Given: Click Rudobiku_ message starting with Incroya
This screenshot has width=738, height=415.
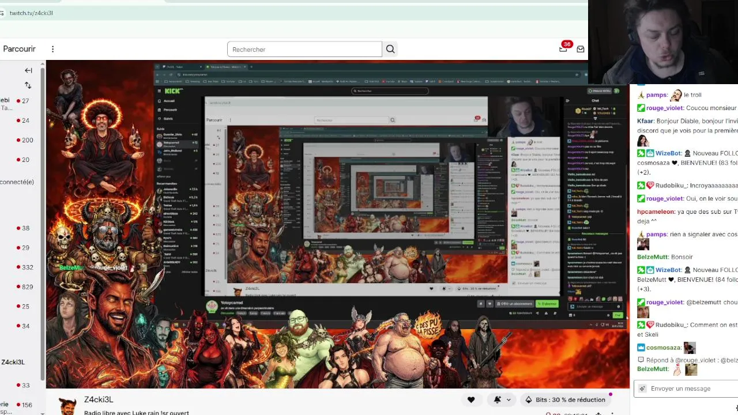Looking at the screenshot, I should (687, 186).
